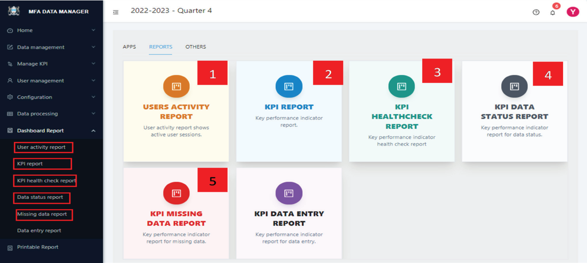Click the User management person icon
The width and height of the screenshot is (587, 263).
10,81
